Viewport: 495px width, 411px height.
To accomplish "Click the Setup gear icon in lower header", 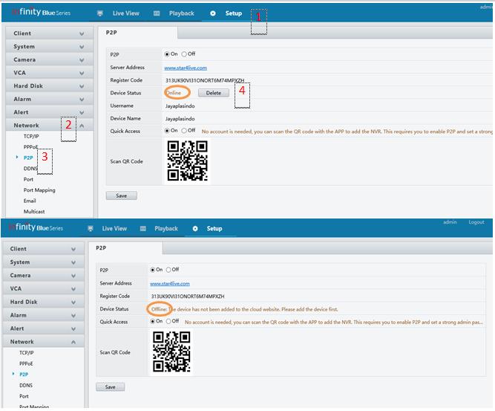I will point(195,229).
